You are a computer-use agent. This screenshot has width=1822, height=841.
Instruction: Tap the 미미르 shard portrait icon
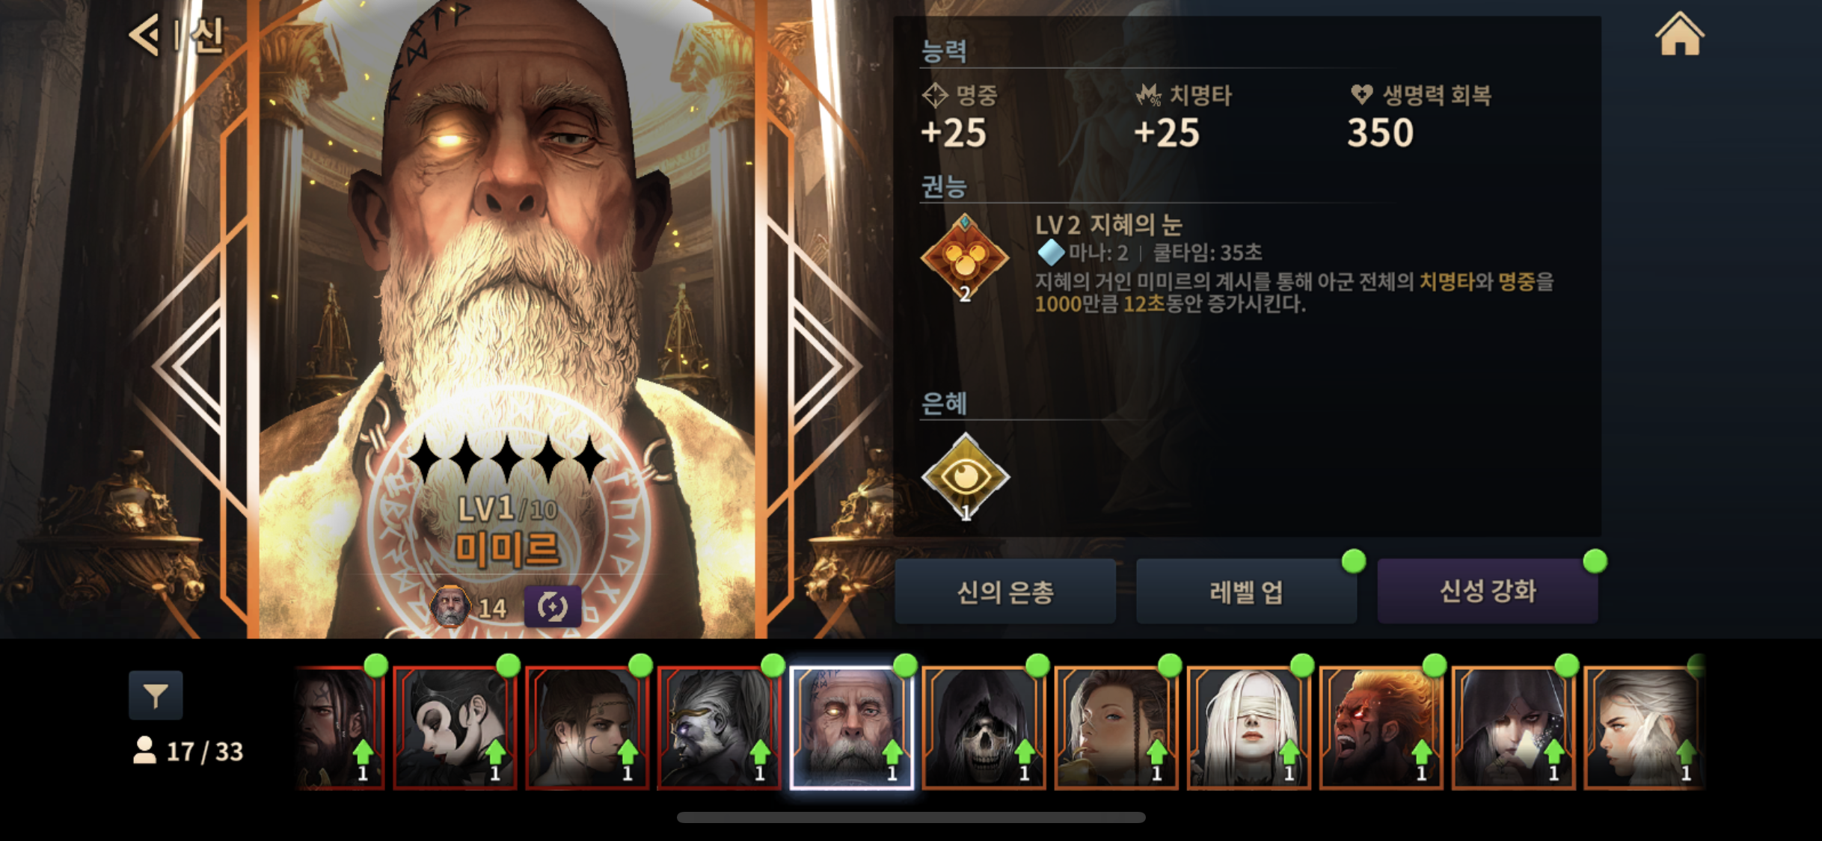(x=450, y=606)
